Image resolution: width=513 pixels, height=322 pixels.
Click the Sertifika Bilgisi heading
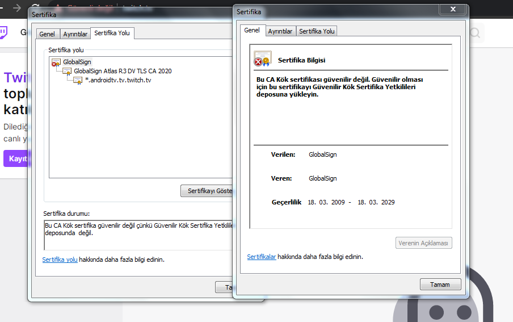click(x=302, y=60)
